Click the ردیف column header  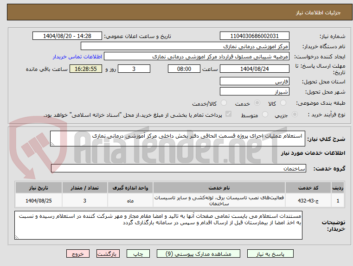click(x=338, y=188)
